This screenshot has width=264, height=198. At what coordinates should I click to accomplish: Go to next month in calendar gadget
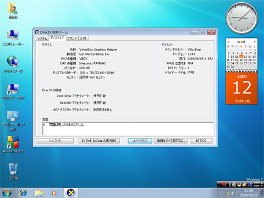pos(255,42)
